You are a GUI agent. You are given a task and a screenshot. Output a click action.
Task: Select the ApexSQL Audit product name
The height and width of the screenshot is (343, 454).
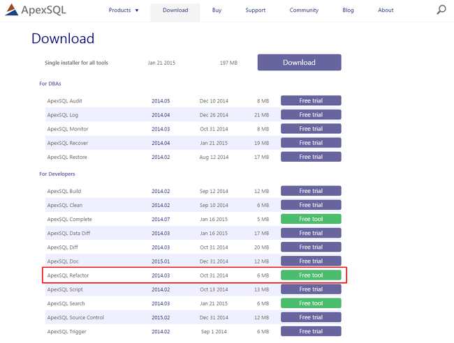[64, 101]
